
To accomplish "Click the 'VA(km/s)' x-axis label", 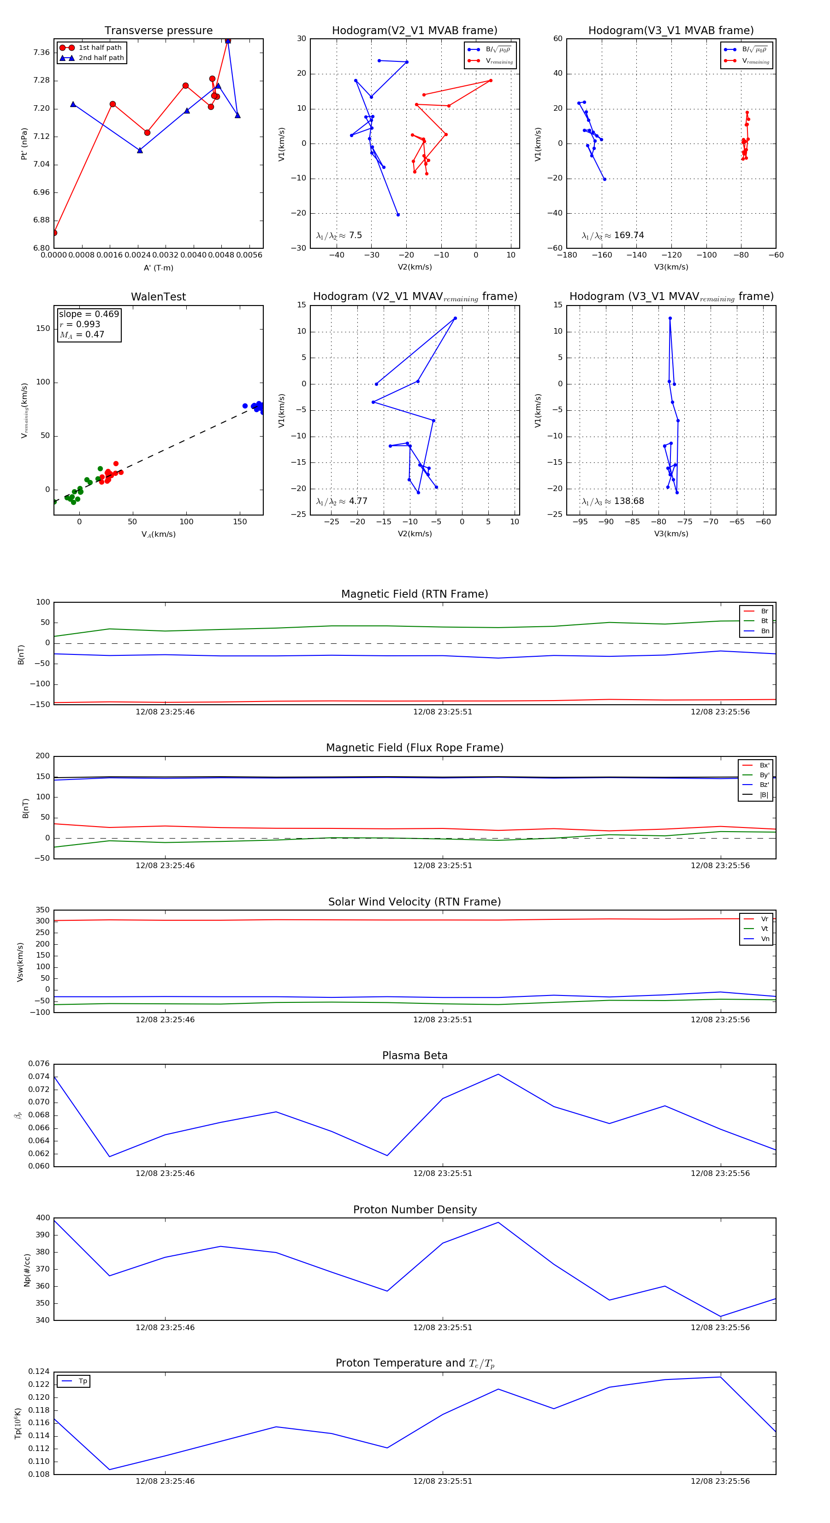I will pos(158,534).
